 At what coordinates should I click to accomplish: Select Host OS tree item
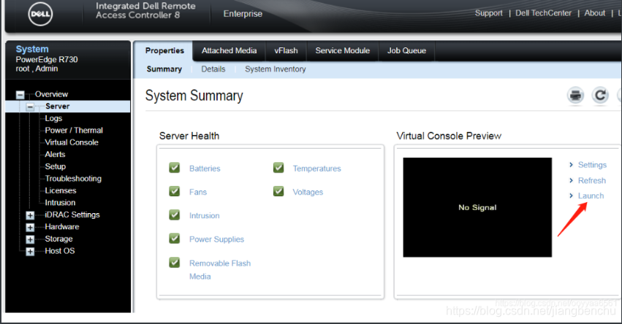click(59, 251)
